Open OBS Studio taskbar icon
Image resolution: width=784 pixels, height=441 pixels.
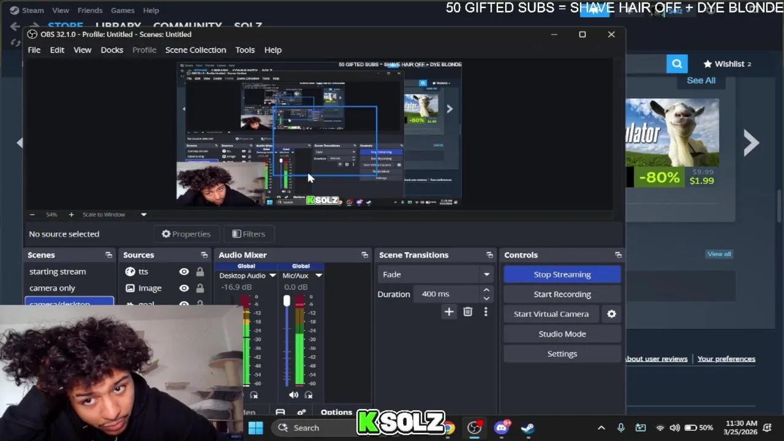point(475,428)
